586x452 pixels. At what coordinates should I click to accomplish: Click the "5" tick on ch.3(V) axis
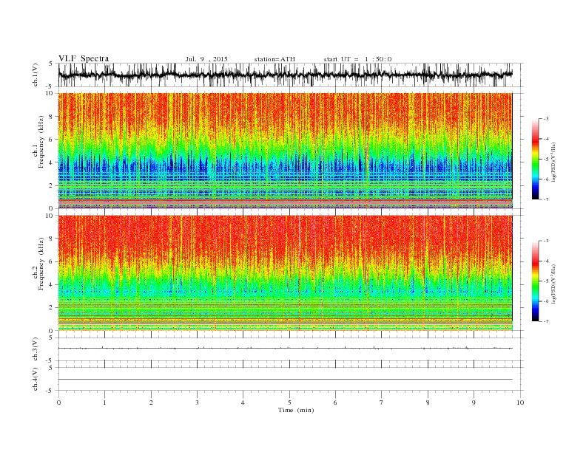[52, 338]
